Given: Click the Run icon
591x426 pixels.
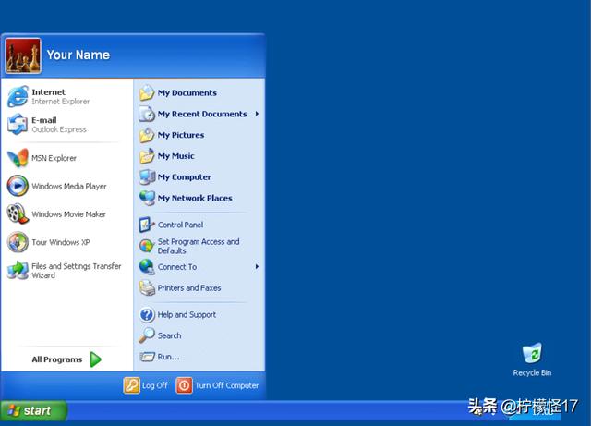Looking at the screenshot, I should click(x=147, y=356).
